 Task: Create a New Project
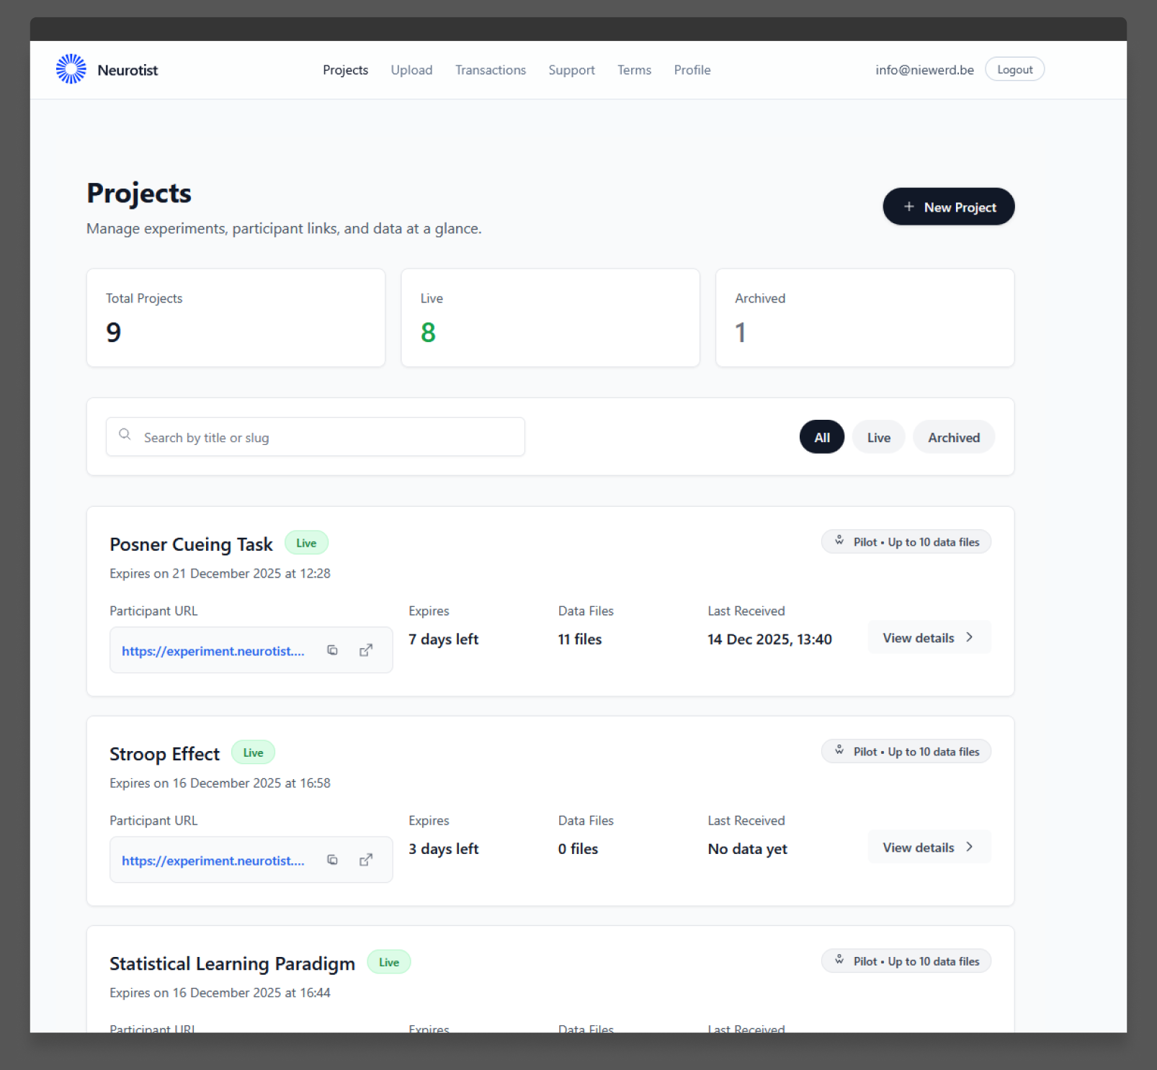[948, 207]
